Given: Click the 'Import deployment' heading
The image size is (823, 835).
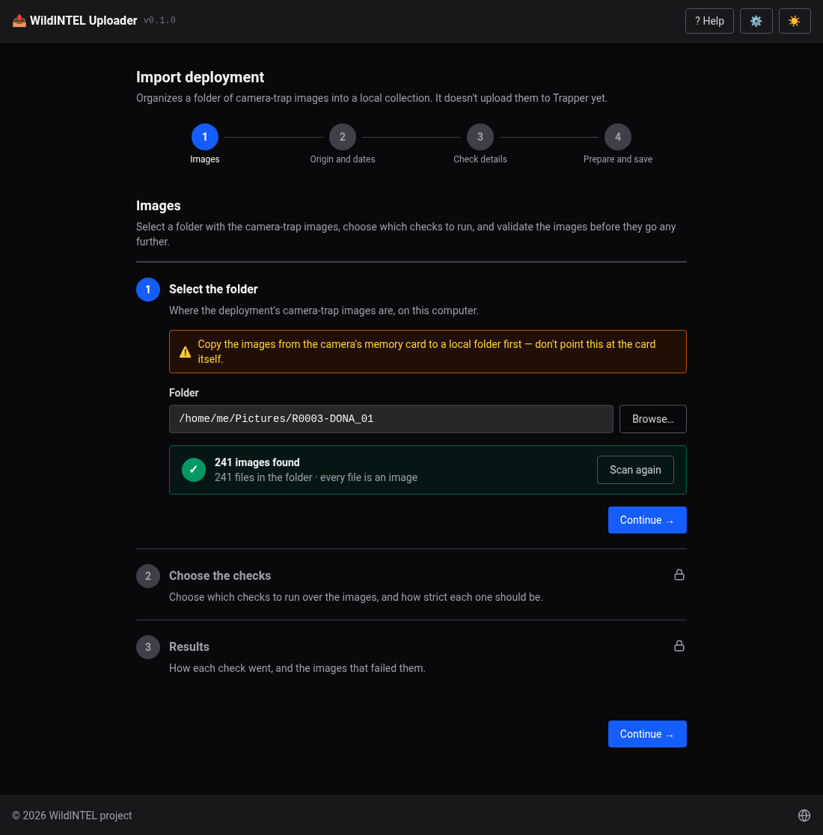Looking at the screenshot, I should click(201, 77).
